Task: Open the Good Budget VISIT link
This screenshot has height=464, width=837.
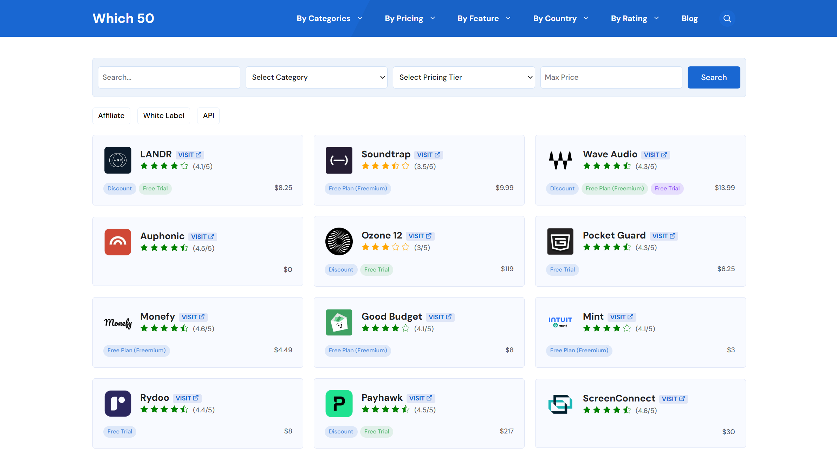Action: tap(440, 317)
